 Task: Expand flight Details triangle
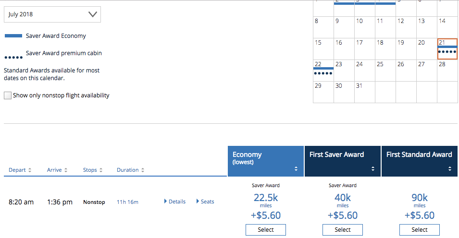tap(166, 202)
